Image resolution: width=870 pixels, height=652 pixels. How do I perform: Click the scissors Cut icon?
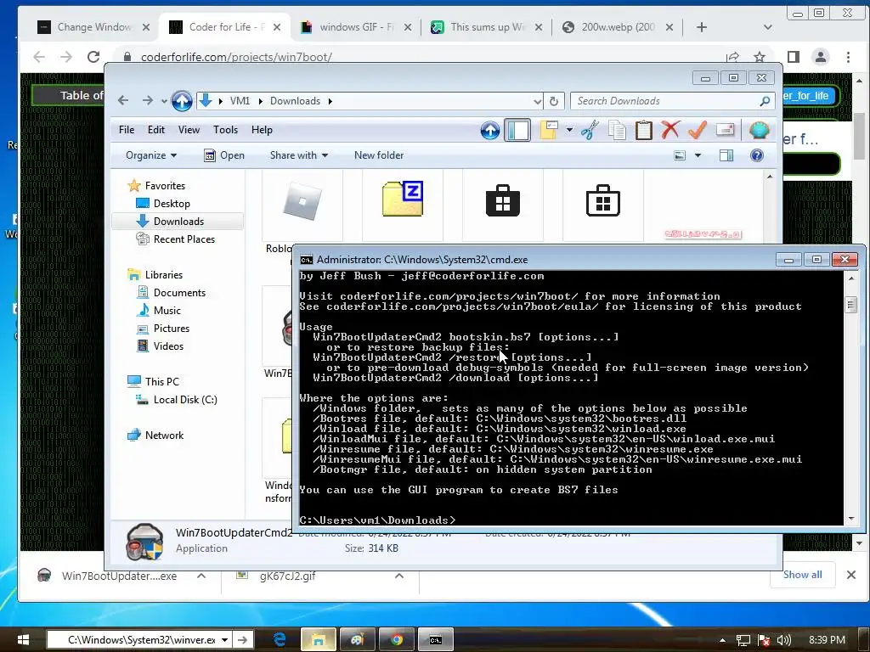click(x=590, y=130)
